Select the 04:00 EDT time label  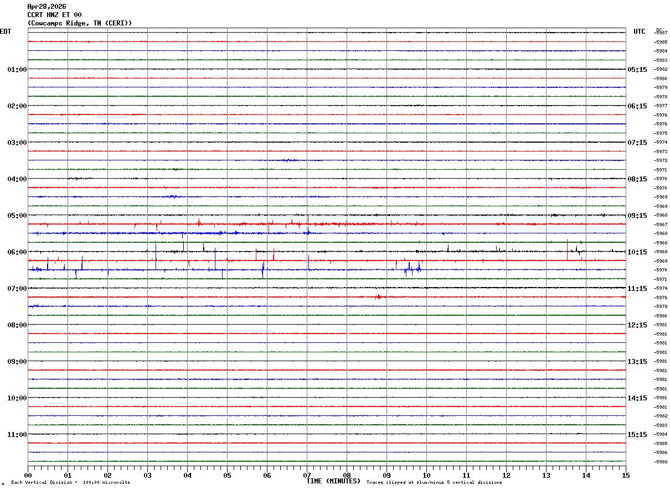coord(17,179)
